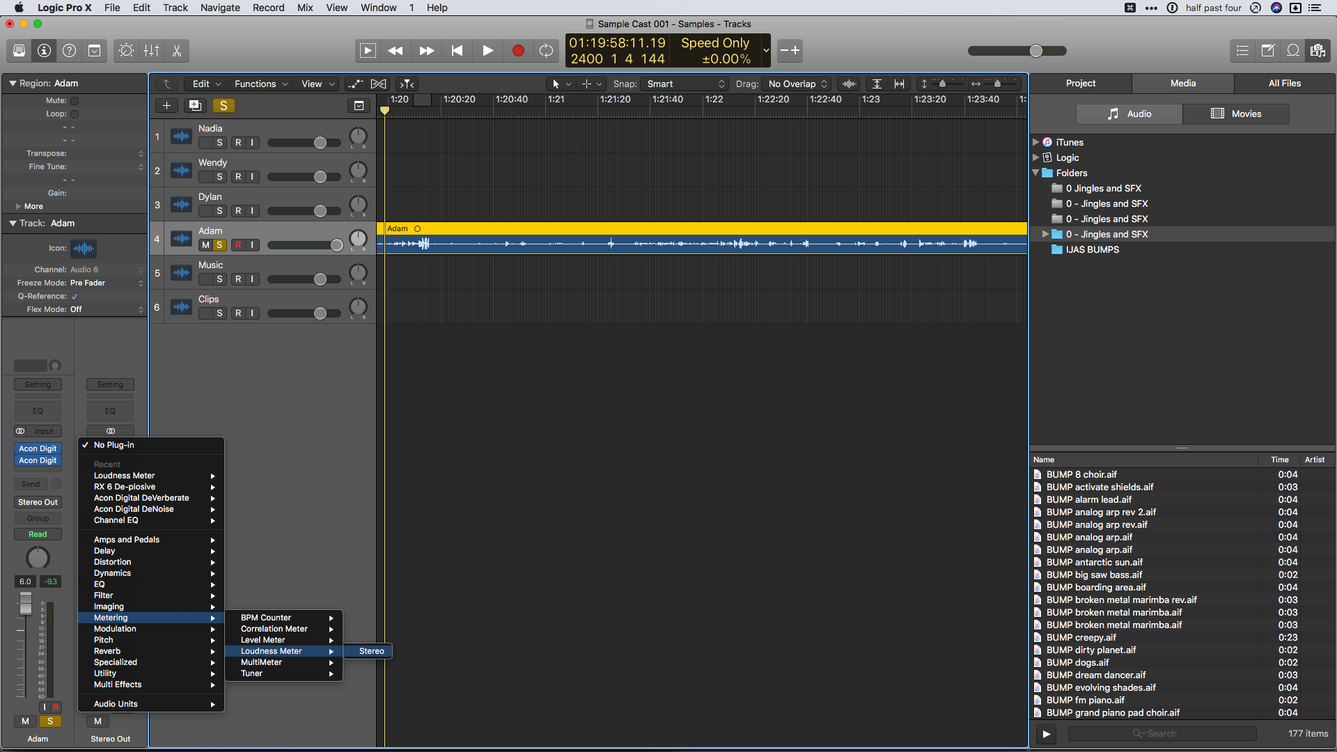Open List Editors icon
The height and width of the screenshot is (752, 1337).
pos(1242,51)
